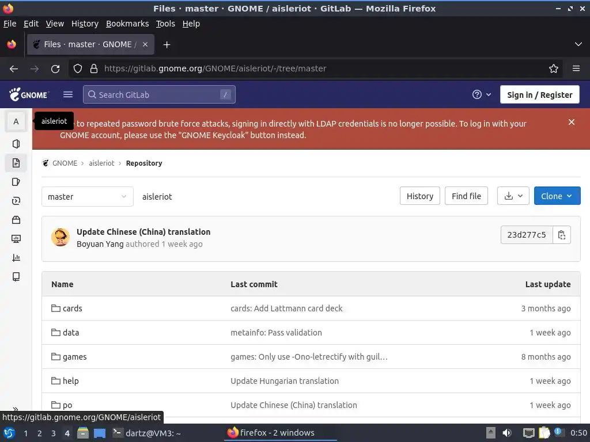Focus the Search GitLab field

[x=159, y=94]
